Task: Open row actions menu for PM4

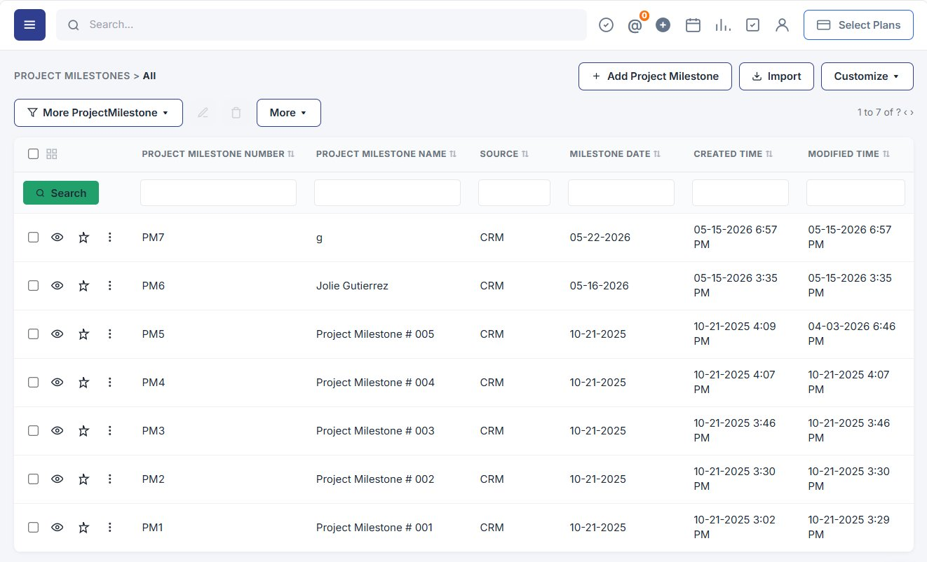Action: click(109, 383)
